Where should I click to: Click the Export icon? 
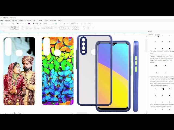coord(37,24)
